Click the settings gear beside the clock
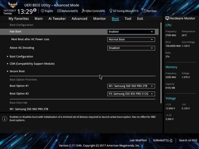 pos(35,10)
